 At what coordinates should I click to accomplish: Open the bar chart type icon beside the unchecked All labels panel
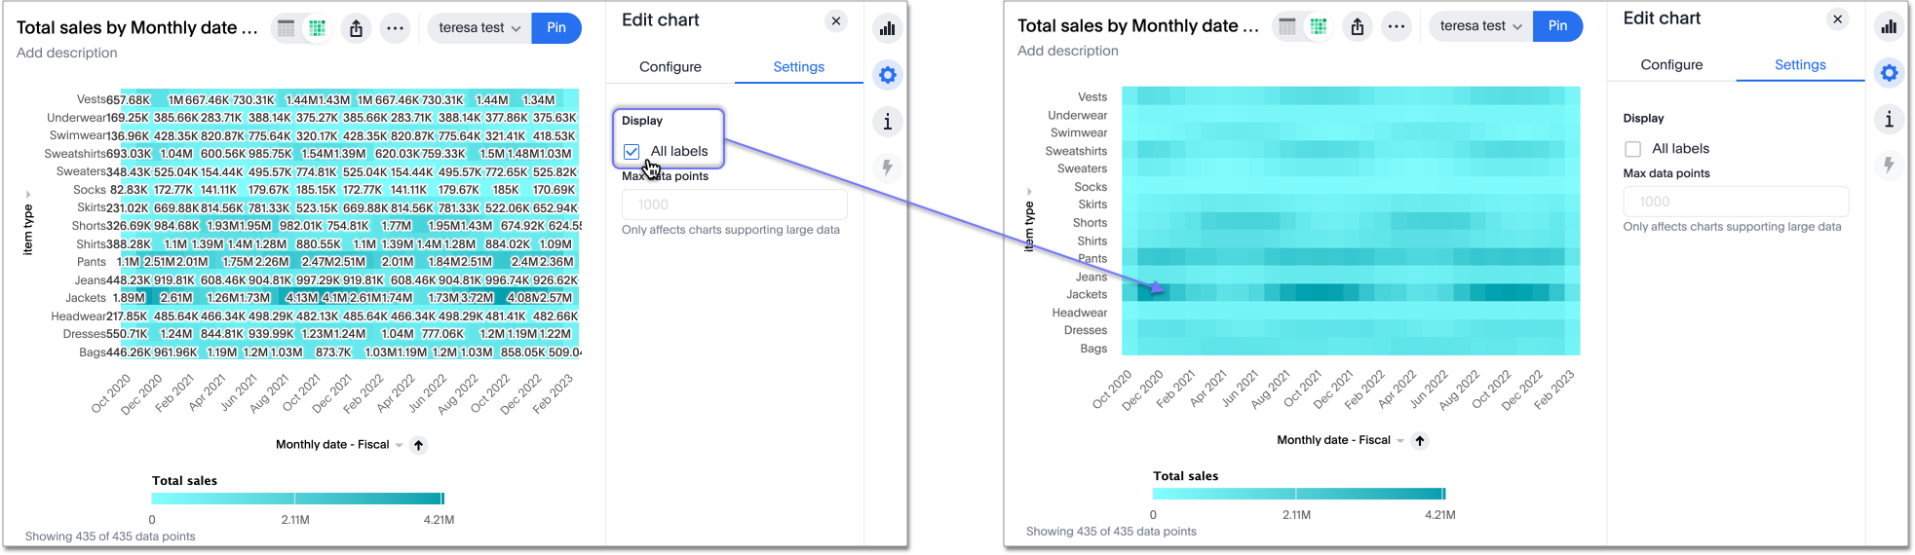click(1889, 26)
